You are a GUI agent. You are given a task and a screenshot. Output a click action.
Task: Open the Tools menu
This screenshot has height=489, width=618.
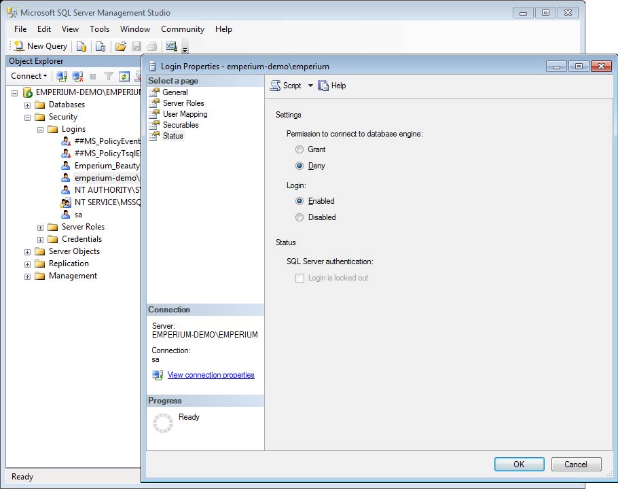(99, 29)
